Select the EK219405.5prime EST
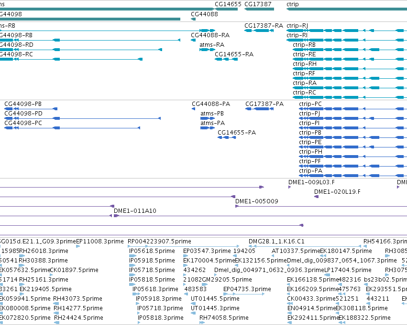The height and width of the screenshot is (325, 407). (x=22, y=294)
